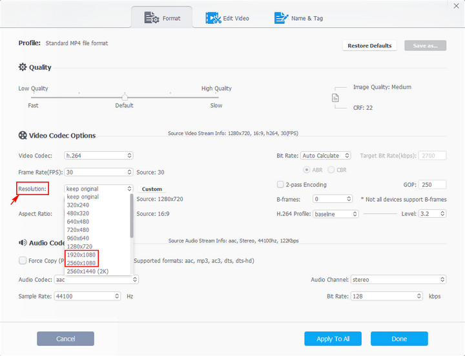
Task: Open the H.264 Profile baseline dropdown
Action: coord(336,214)
